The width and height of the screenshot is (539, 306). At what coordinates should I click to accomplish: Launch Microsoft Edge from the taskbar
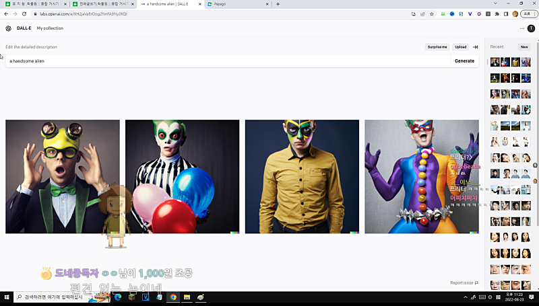click(x=118, y=297)
